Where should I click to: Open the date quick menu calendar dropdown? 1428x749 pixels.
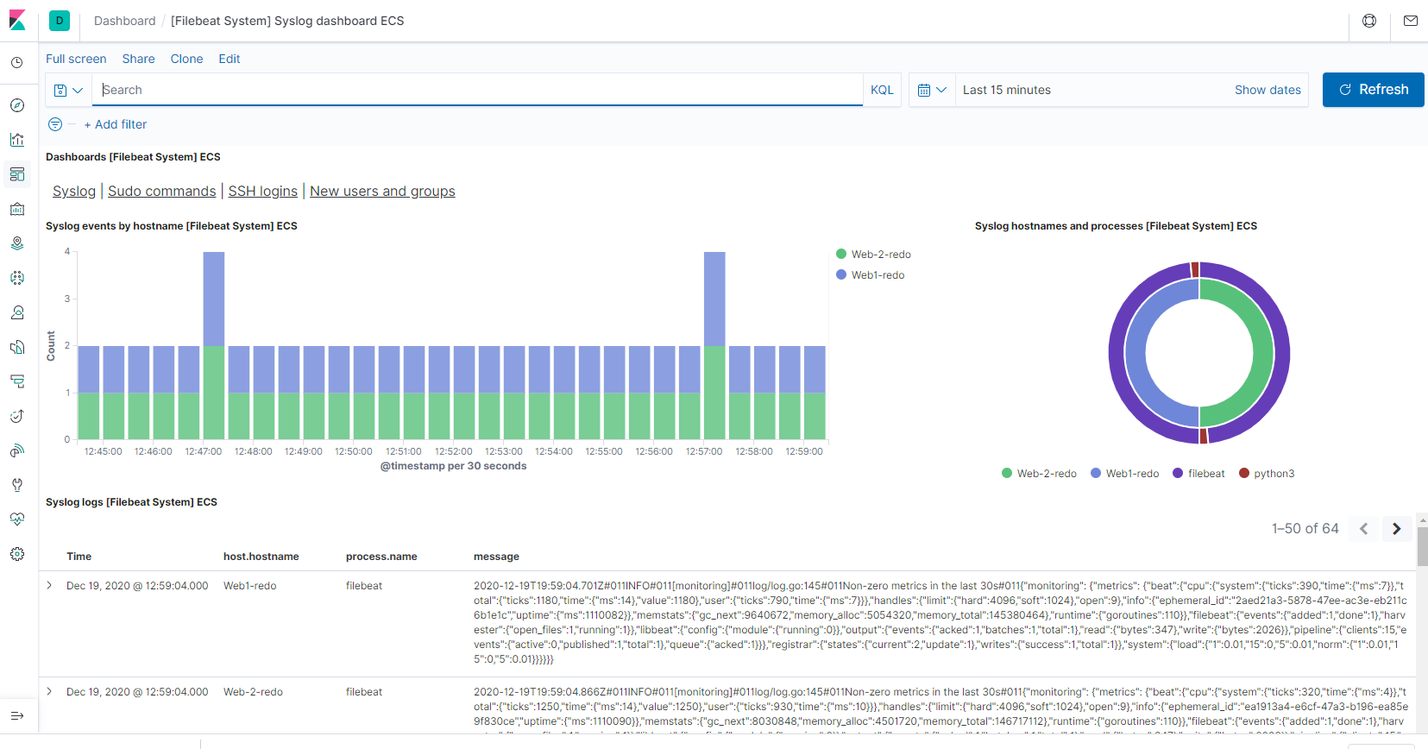click(932, 90)
